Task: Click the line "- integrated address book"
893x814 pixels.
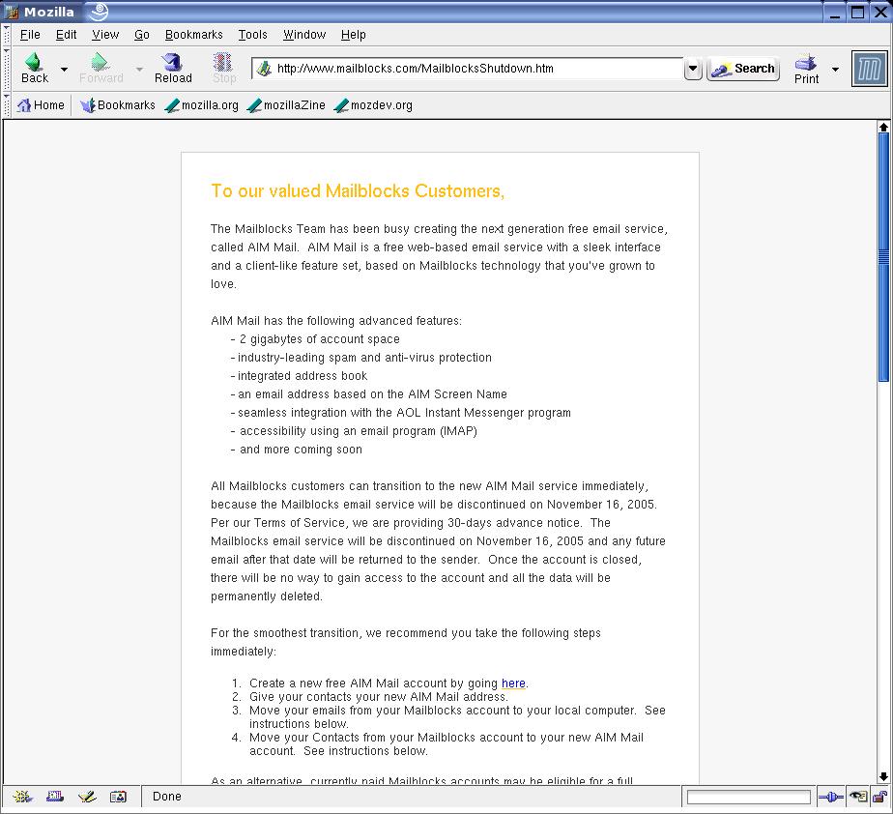Action: 299,376
